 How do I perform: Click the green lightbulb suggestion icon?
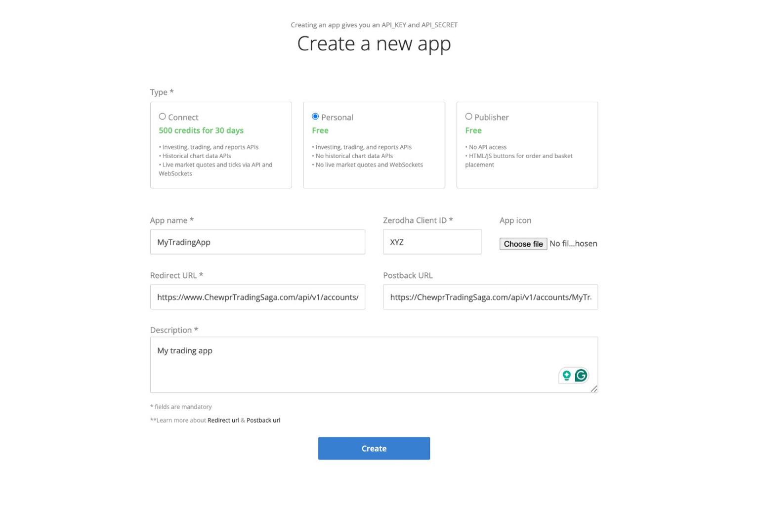(567, 376)
